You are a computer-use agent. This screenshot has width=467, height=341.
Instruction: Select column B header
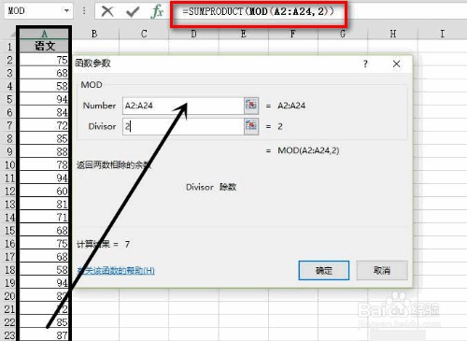click(94, 34)
